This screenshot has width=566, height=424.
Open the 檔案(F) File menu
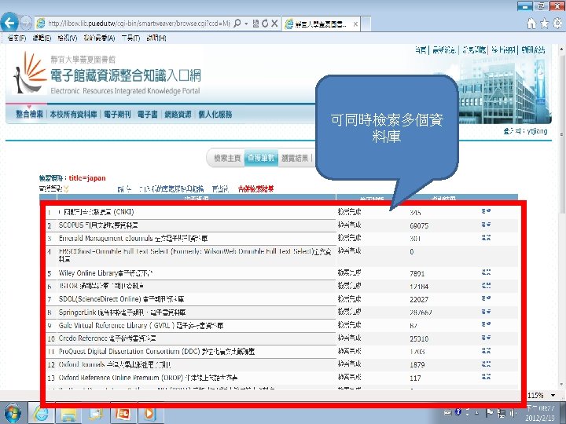17,38
